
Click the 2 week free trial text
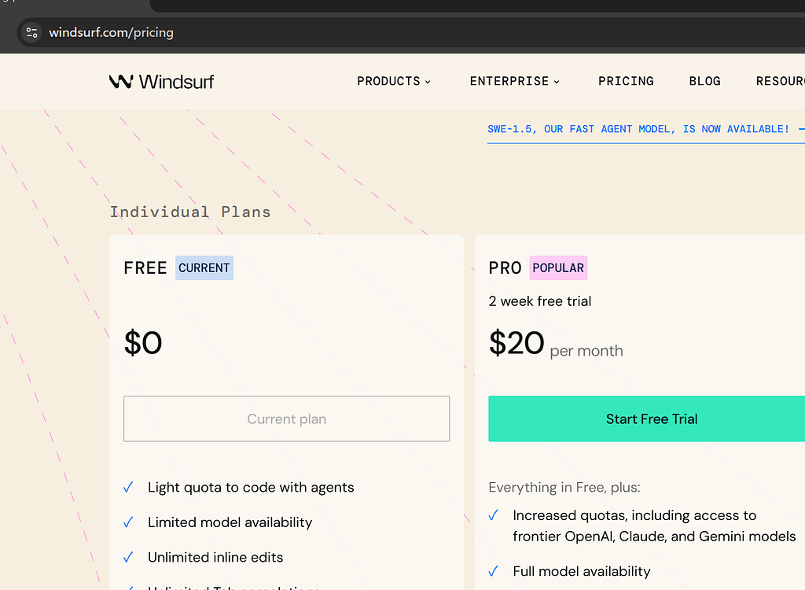pos(539,301)
